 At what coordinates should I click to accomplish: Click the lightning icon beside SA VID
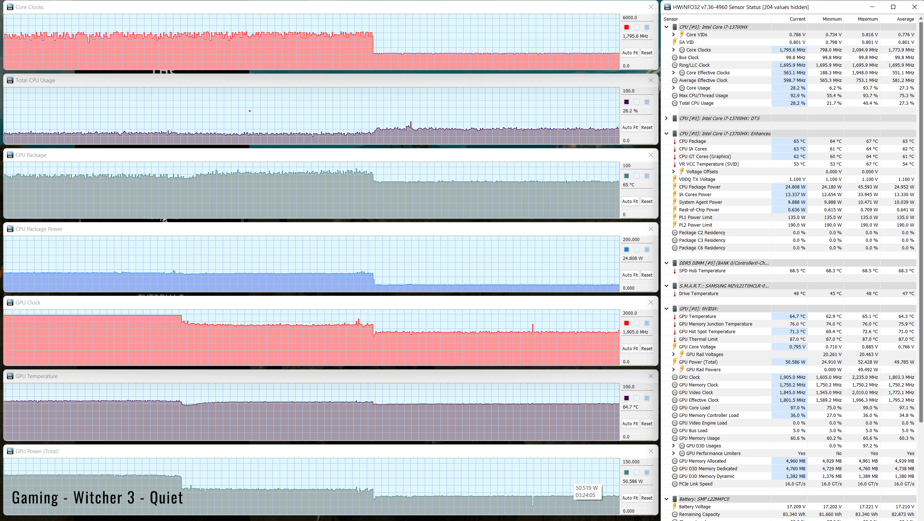point(674,42)
